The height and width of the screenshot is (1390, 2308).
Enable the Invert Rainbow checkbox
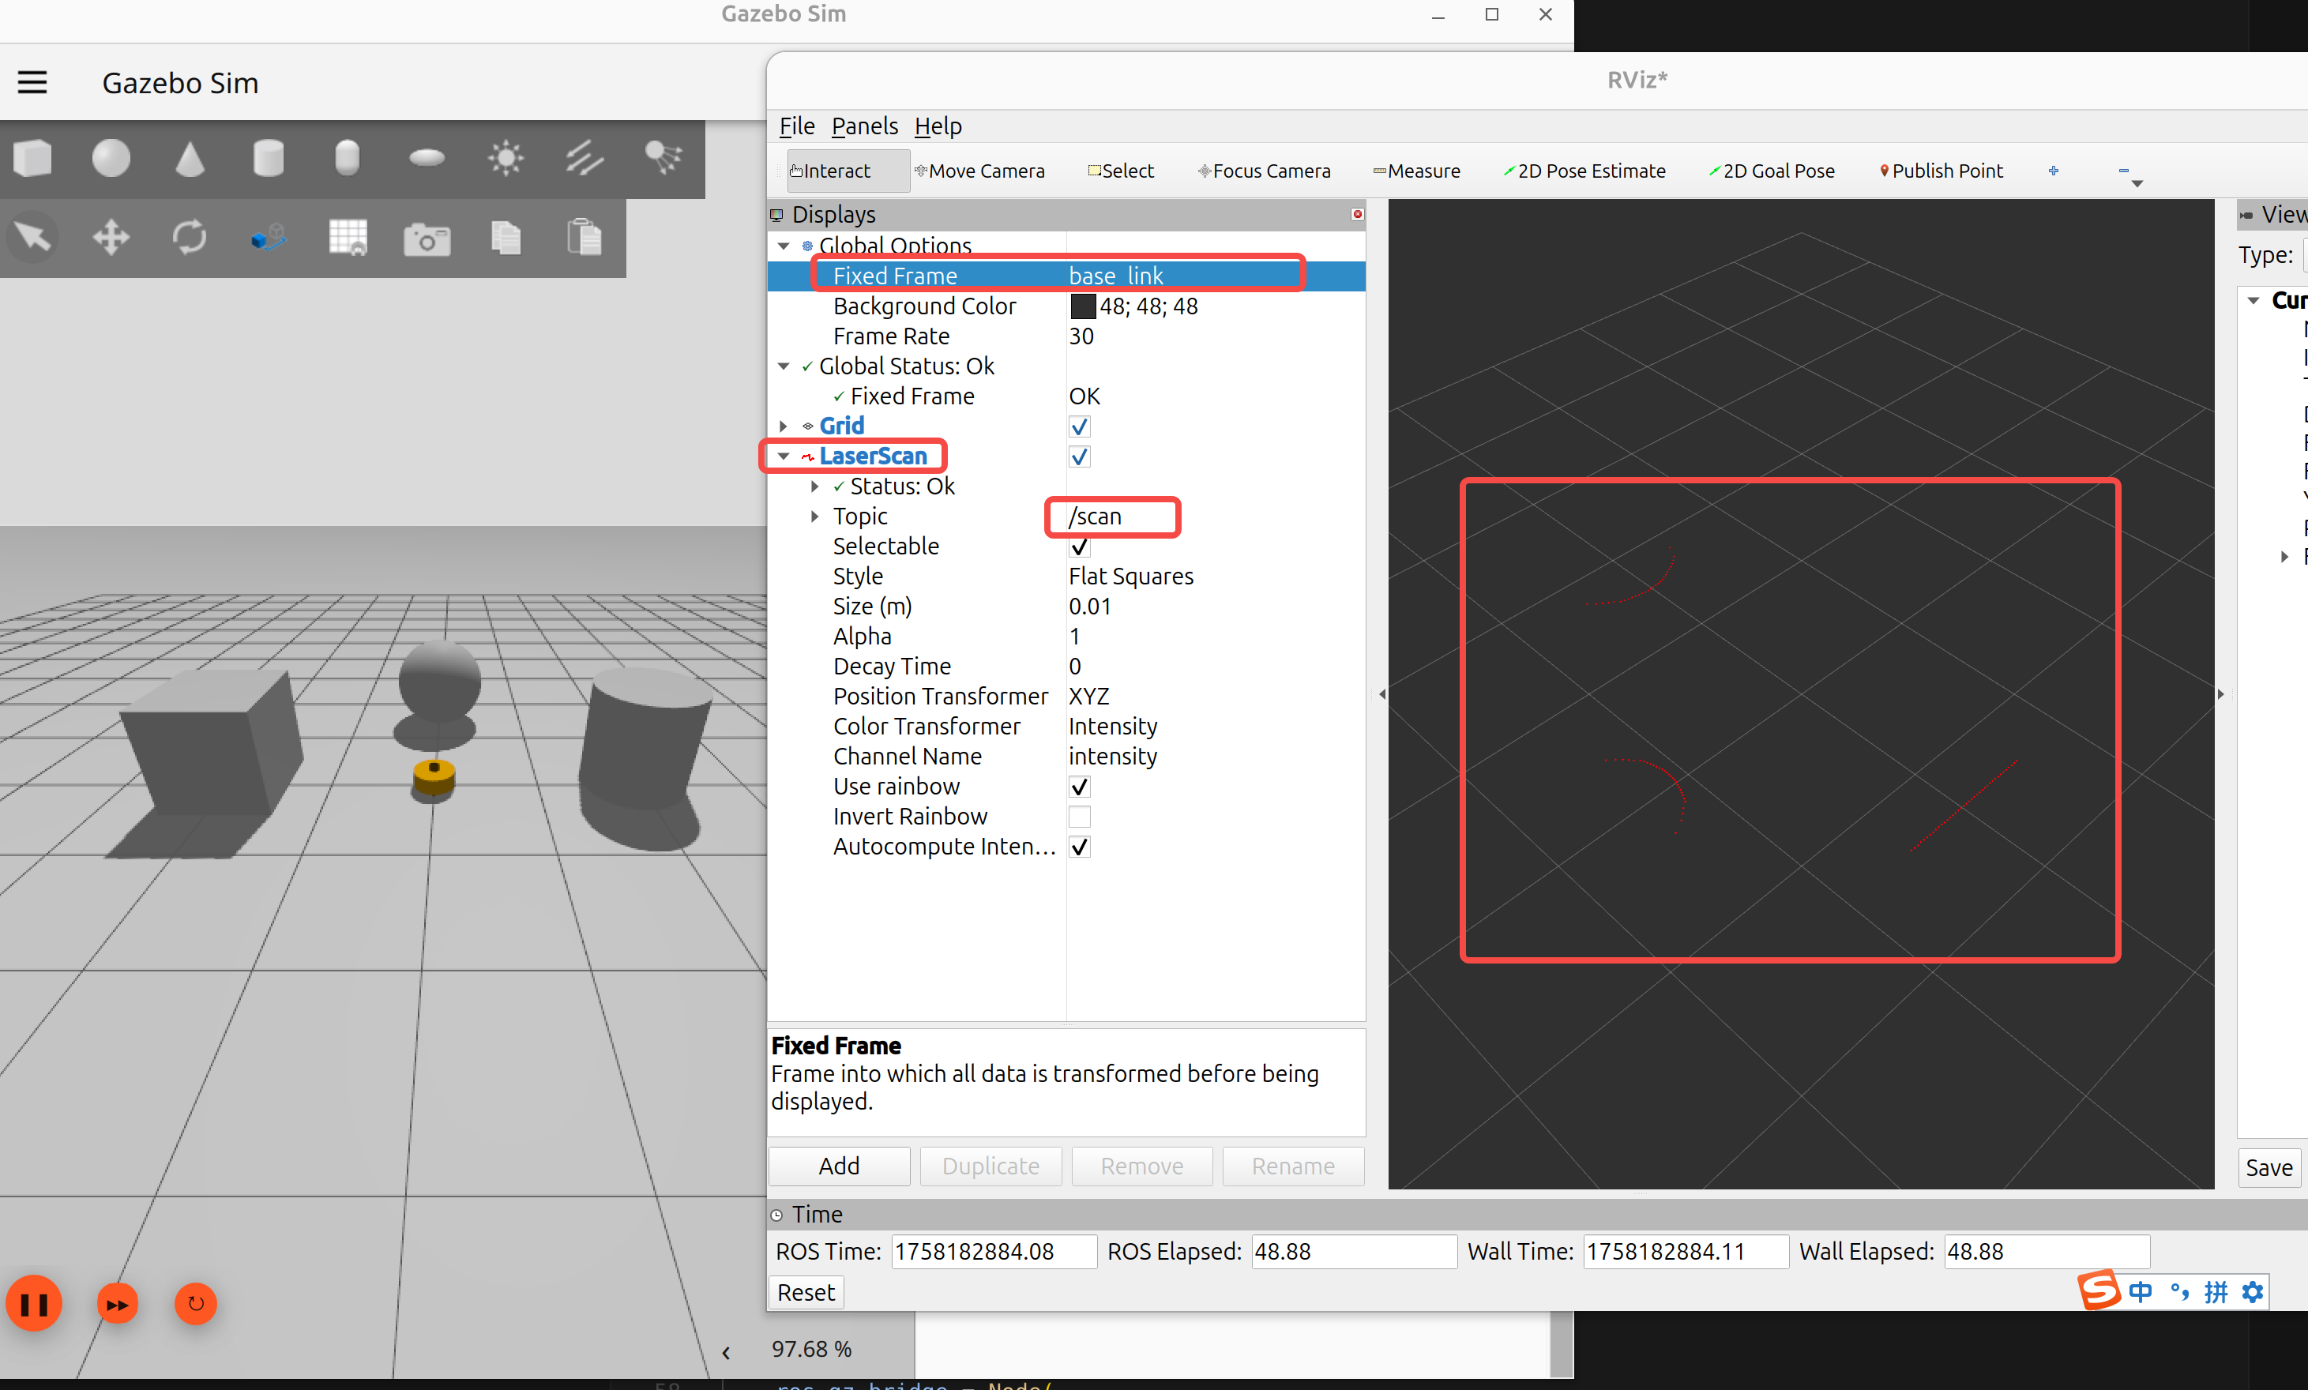1079,817
